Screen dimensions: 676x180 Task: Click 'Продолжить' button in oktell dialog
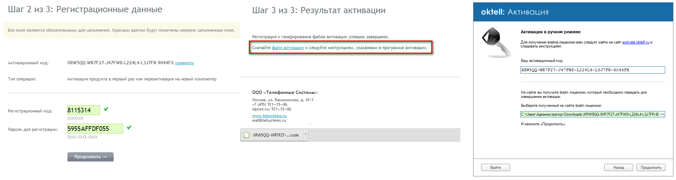651,167
